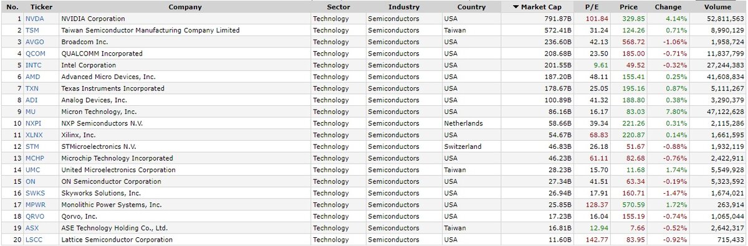This screenshot has height=246, width=748.
Task: Click the AMD ticker link
Action: pos(32,77)
